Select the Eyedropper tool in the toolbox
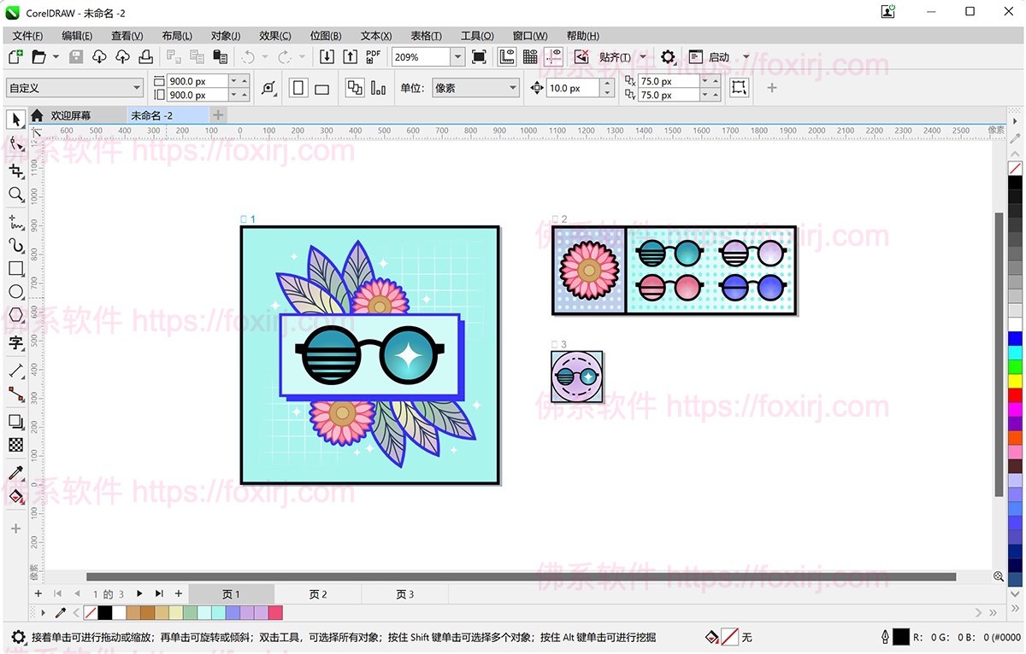The image size is (1026, 654). click(x=15, y=472)
